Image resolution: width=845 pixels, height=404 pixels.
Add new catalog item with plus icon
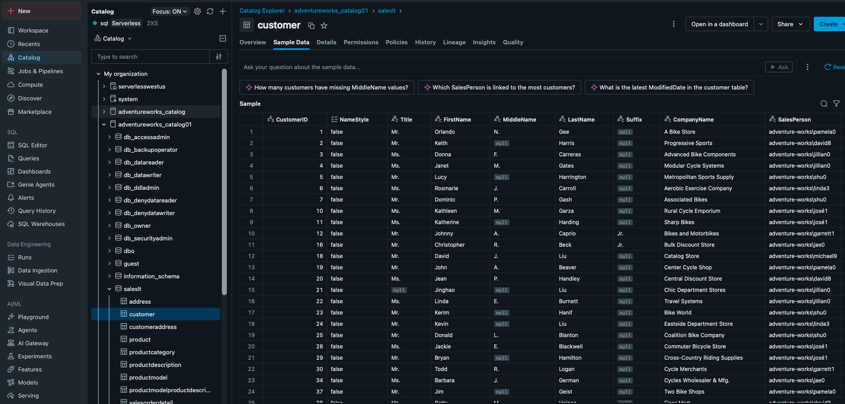coord(223,11)
